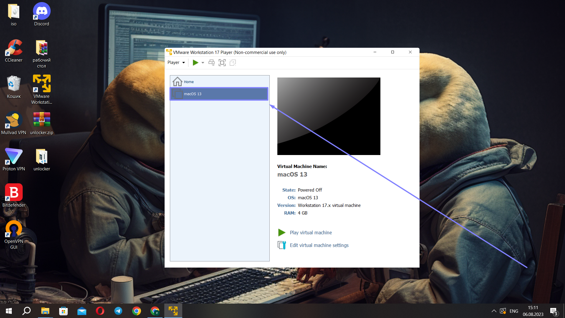565x318 pixels.
Task: Open Edit virtual machine settings
Action: pyautogui.click(x=319, y=245)
